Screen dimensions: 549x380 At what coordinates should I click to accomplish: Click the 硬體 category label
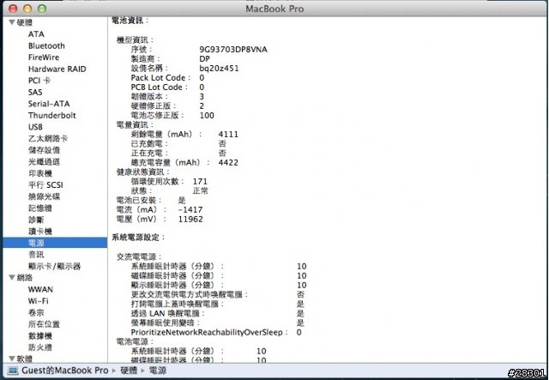pos(25,23)
